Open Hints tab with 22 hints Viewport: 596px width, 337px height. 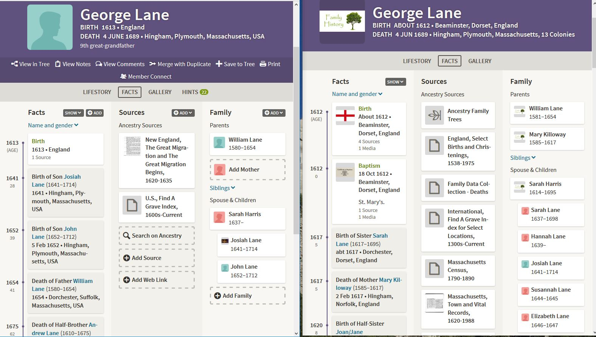point(195,92)
